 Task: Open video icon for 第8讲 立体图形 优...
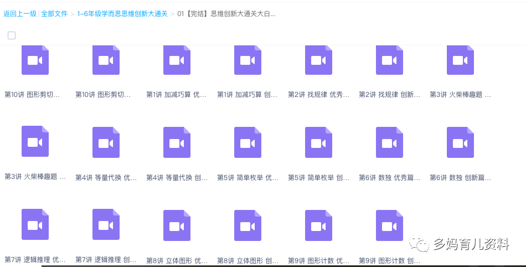[x=177, y=225]
